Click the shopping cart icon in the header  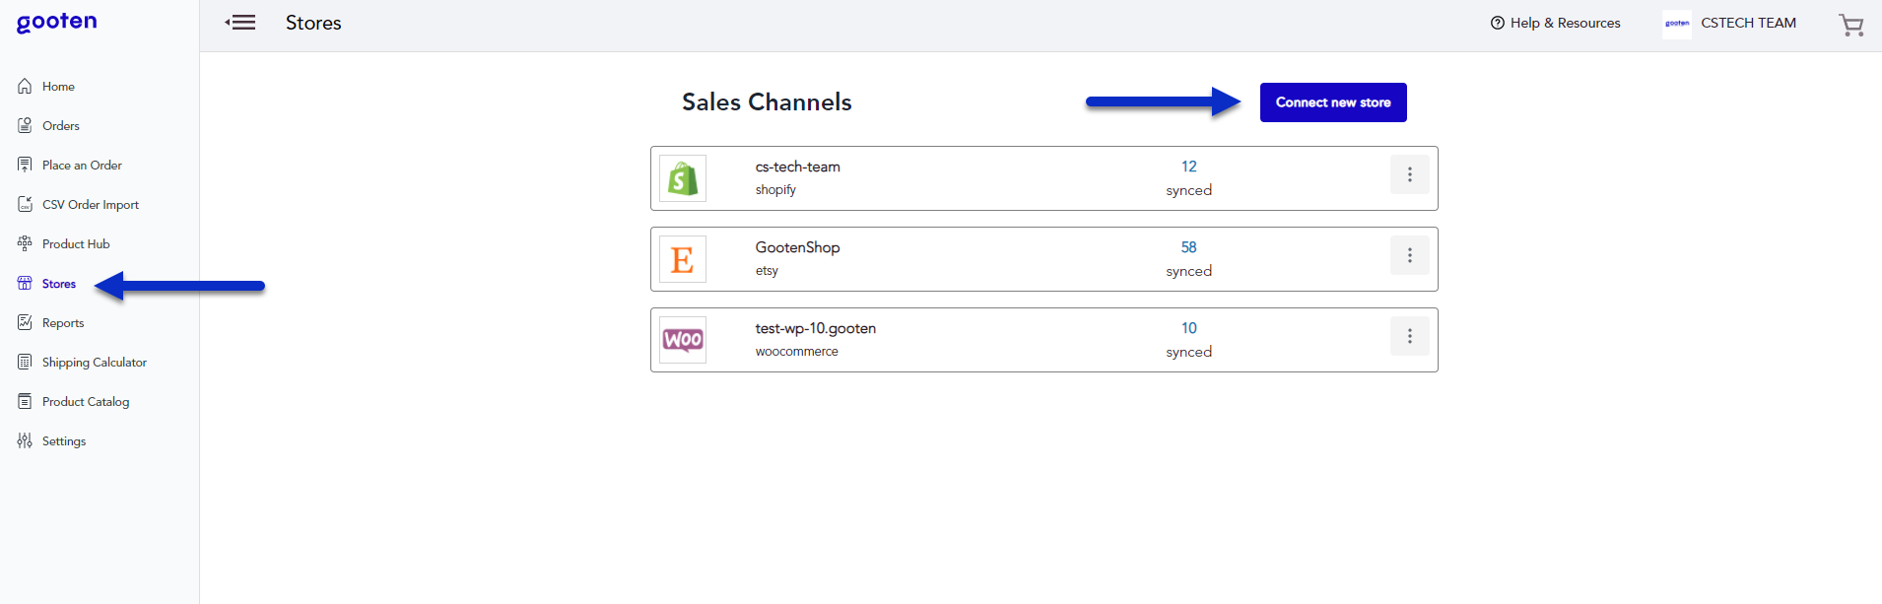1851,25
